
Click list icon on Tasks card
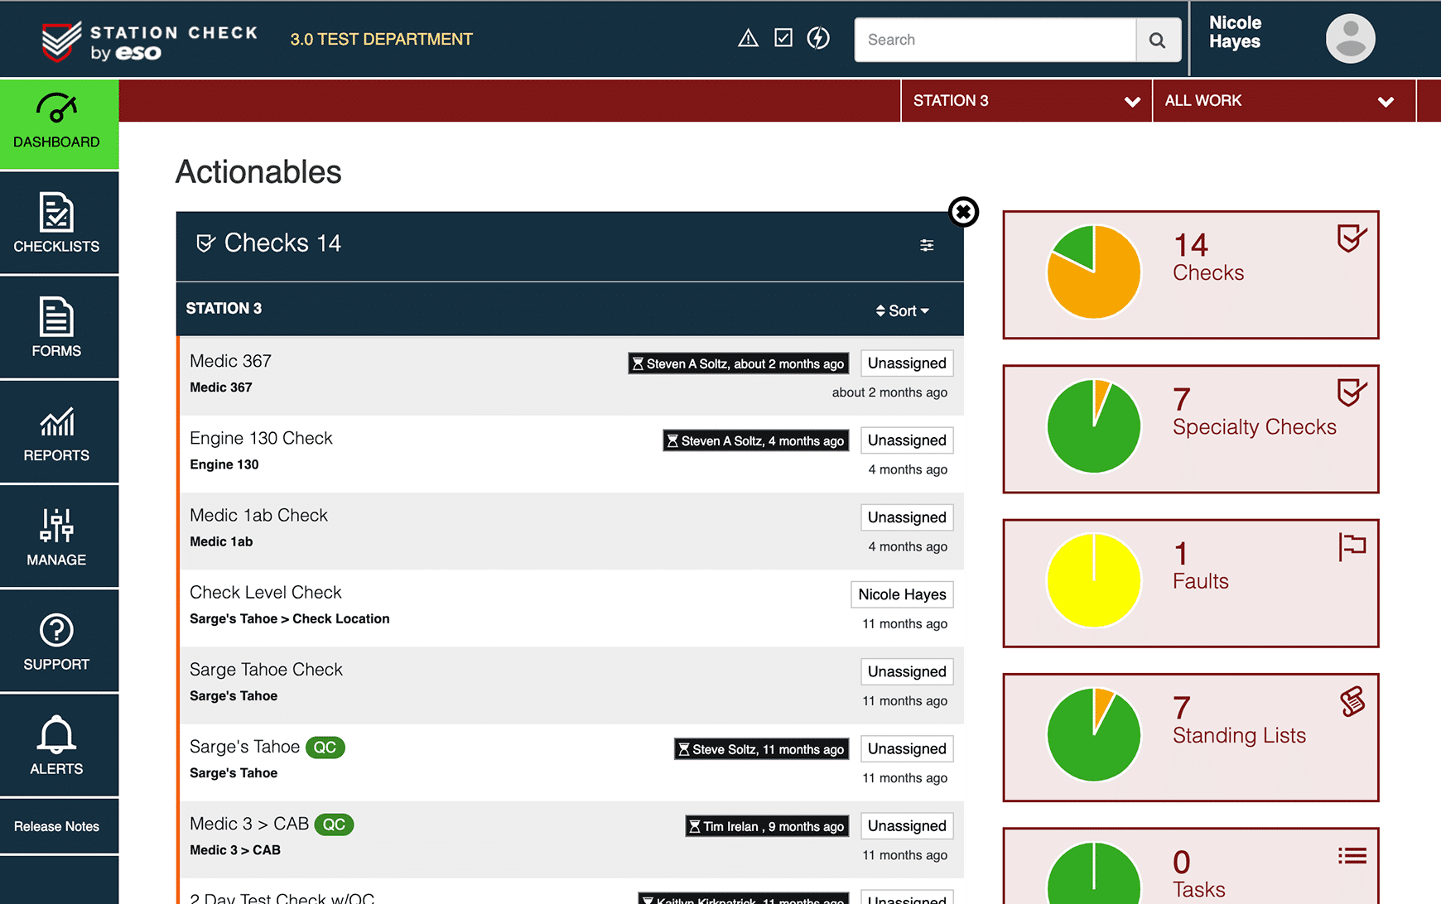[x=1352, y=856]
